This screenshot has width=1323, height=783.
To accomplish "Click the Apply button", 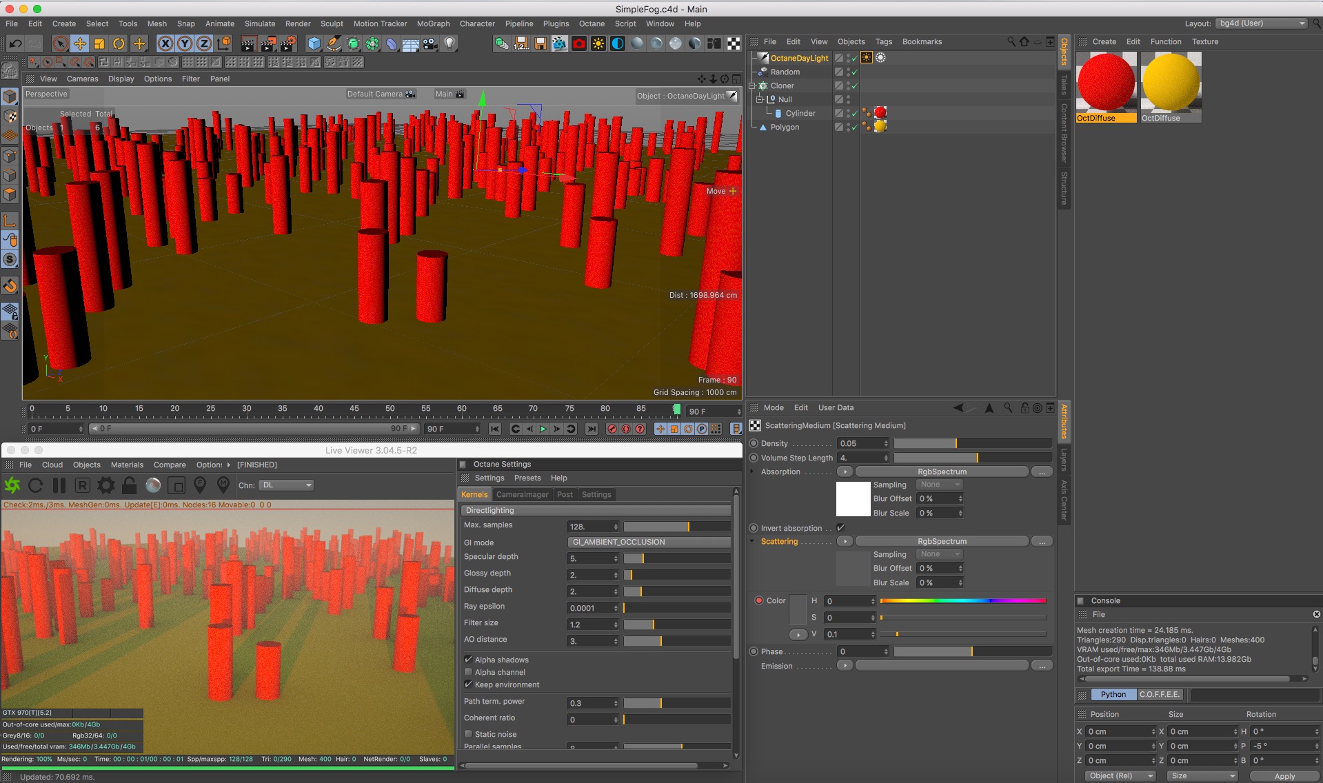I will click(1284, 776).
